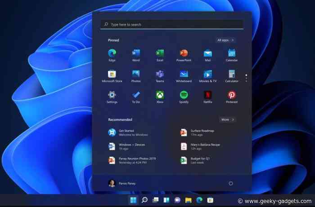Click the Start button on taskbar
The image size is (315, 207).
coord(133,200)
